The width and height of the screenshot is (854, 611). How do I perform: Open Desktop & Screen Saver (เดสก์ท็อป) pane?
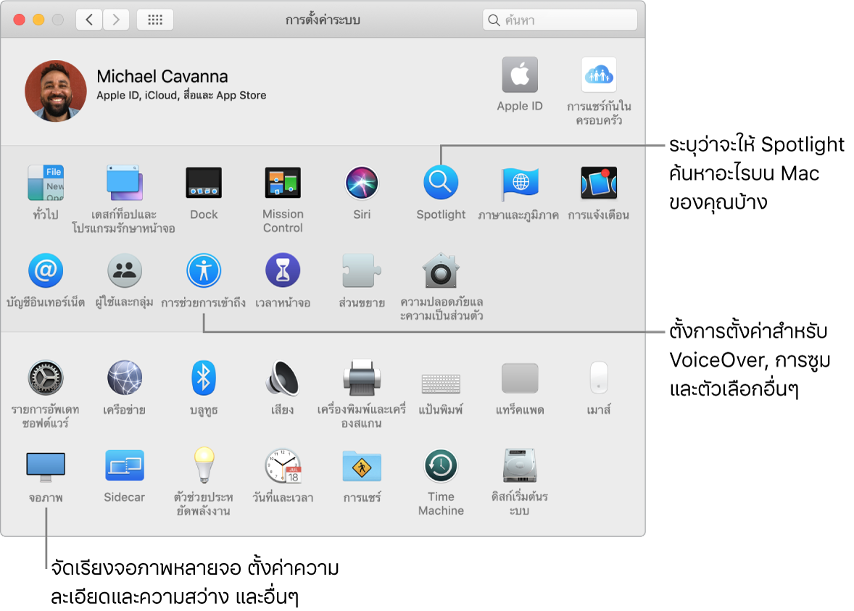pos(124,183)
